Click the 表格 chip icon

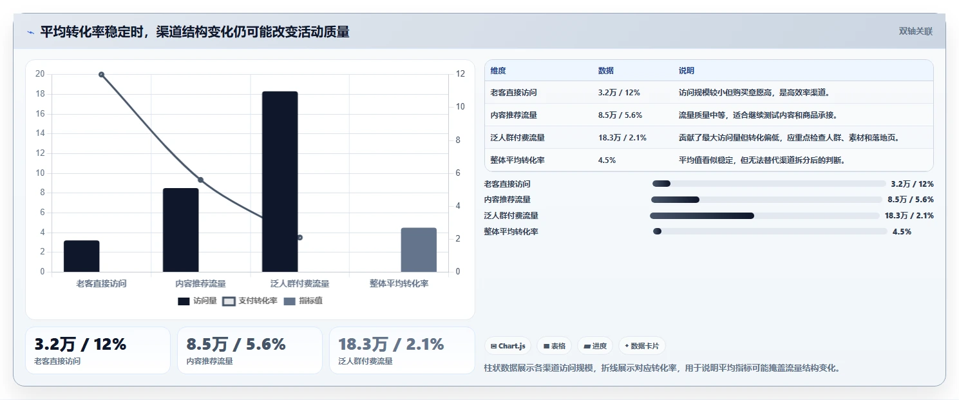(546, 346)
